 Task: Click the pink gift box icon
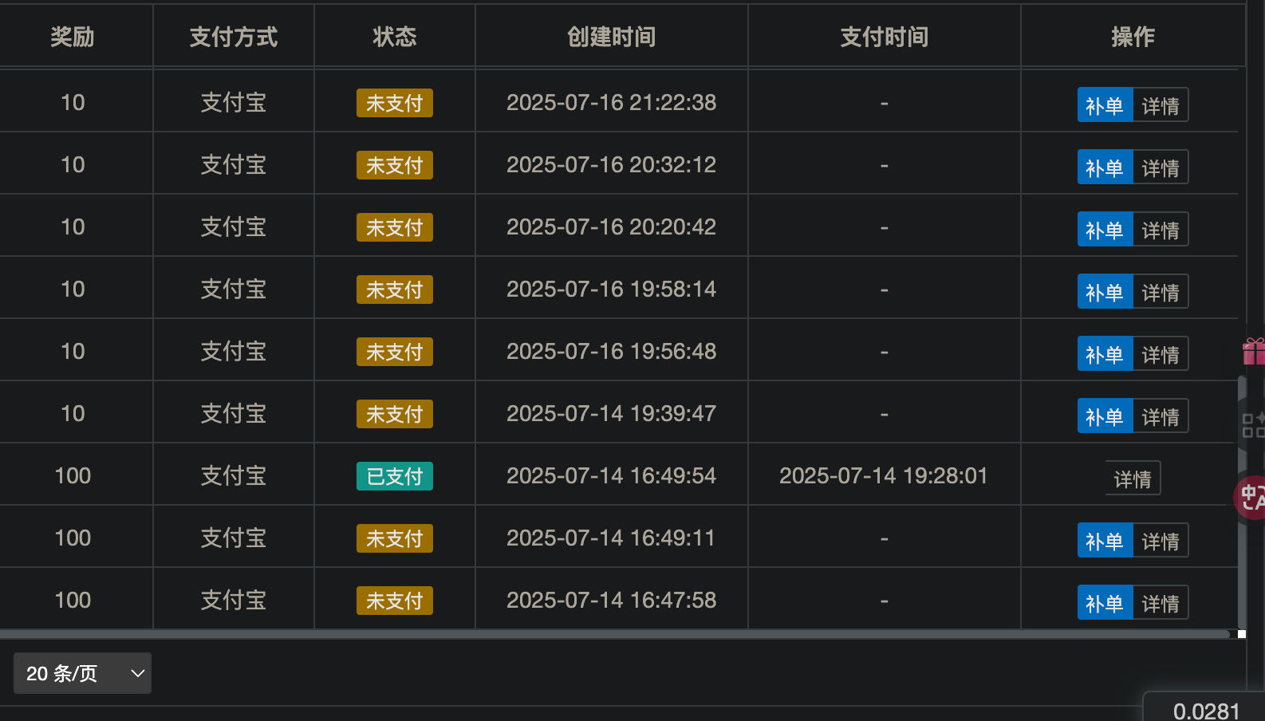click(x=1254, y=352)
